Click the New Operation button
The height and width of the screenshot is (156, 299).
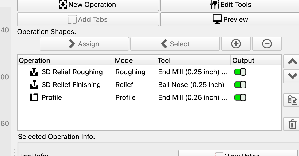(x=88, y=5)
